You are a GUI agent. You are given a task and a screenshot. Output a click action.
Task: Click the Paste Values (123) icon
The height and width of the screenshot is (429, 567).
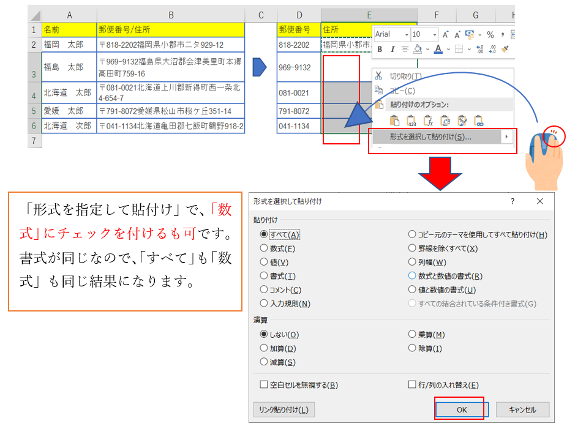(x=411, y=121)
